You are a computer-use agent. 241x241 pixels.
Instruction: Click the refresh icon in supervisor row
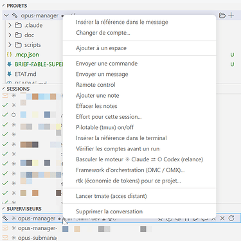click(x=231, y=219)
